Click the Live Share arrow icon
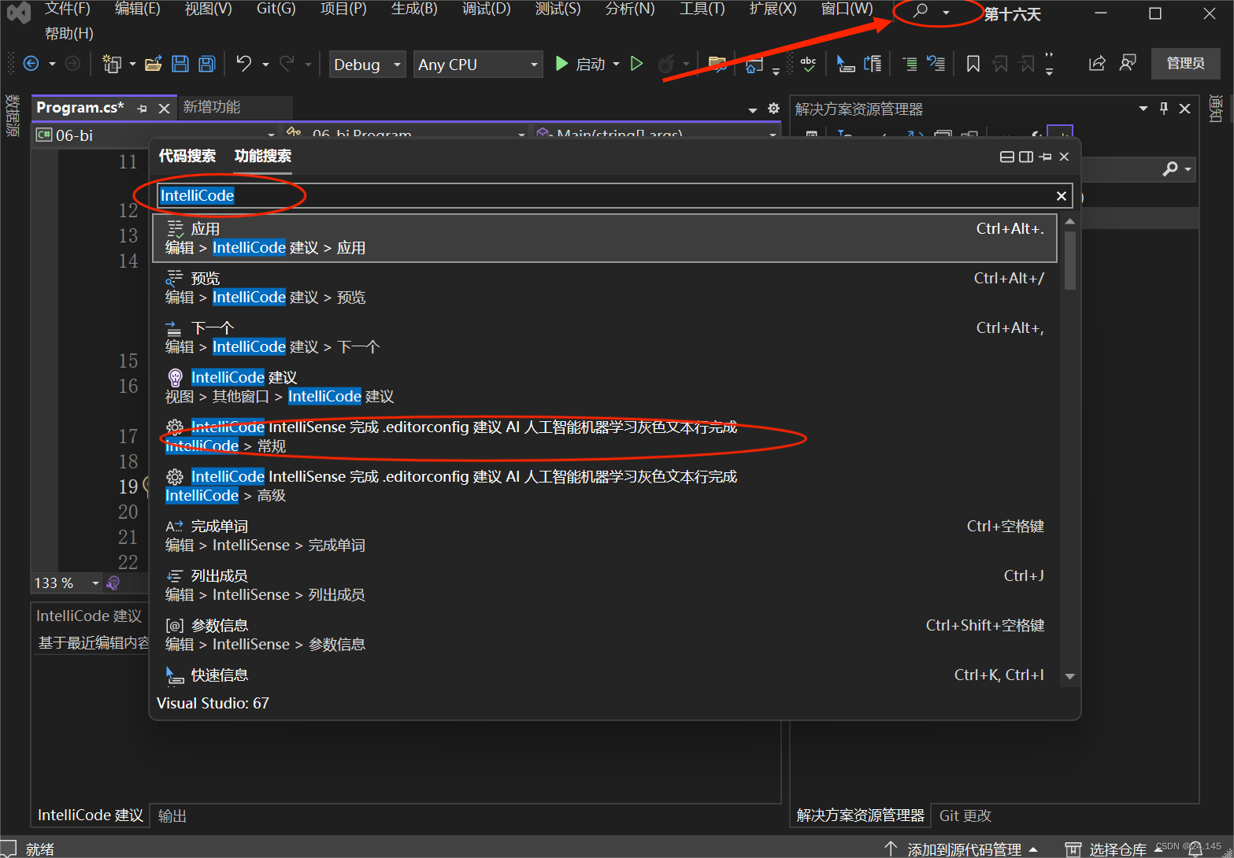The height and width of the screenshot is (858, 1234). [x=1097, y=64]
